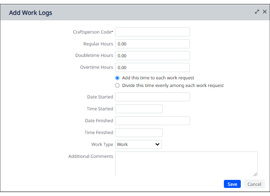Image resolution: width=270 pixels, height=196 pixels.
Task: Click the Save button
Action: (x=232, y=184)
